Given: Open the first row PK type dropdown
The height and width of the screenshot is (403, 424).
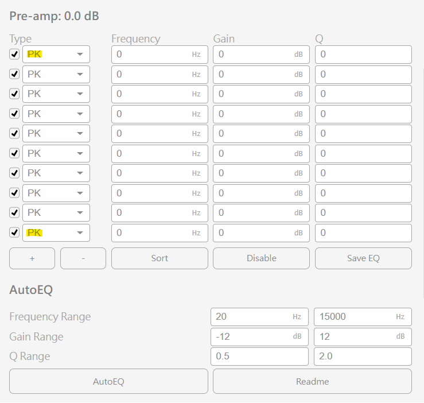Looking at the screenshot, I should tap(56, 54).
